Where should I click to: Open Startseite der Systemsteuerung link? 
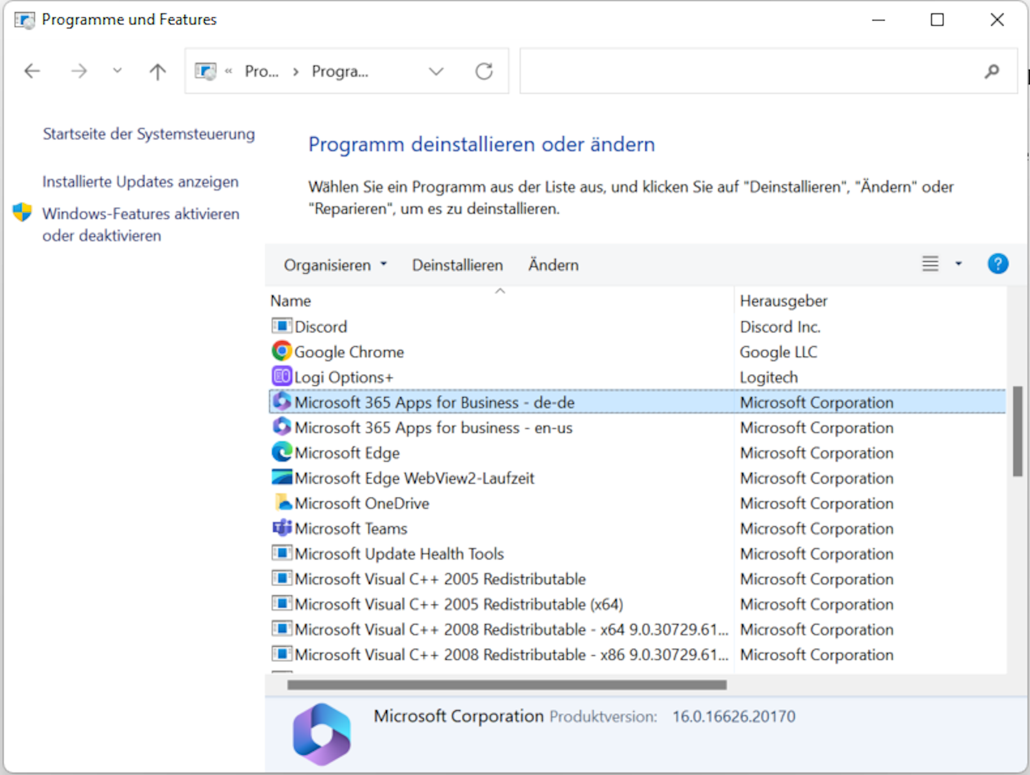pyautogui.click(x=149, y=134)
